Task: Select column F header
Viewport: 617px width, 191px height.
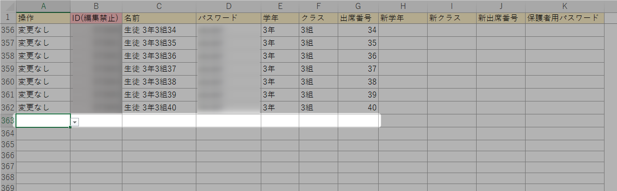Action: tap(318, 6)
